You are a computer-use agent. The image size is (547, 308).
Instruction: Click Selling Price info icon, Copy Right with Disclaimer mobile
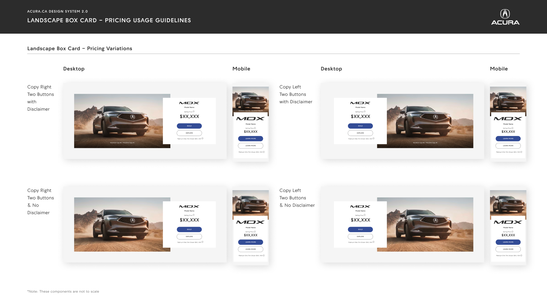coord(255,128)
